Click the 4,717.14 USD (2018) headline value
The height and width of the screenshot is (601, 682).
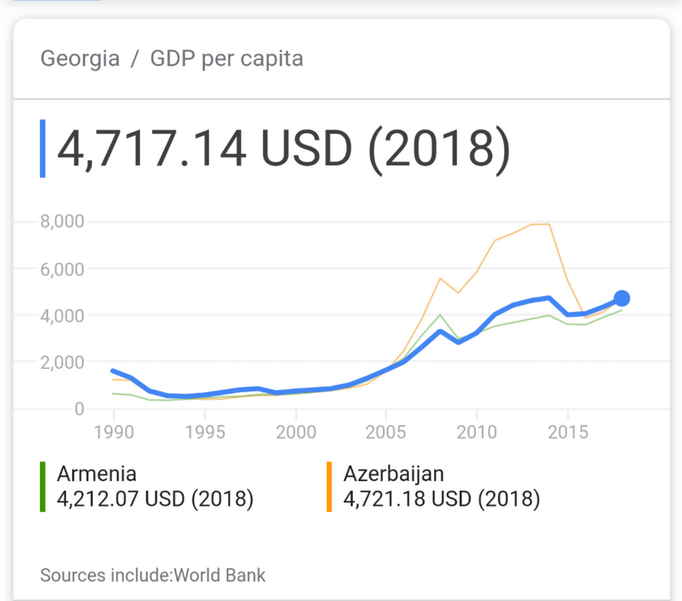pyautogui.click(x=284, y=149)
